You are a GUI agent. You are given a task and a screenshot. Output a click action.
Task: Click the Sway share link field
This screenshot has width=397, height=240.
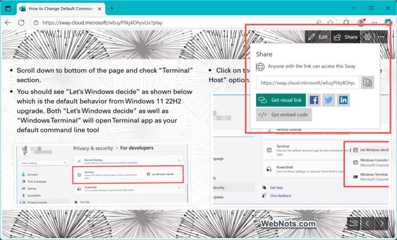tap(308, 83)
